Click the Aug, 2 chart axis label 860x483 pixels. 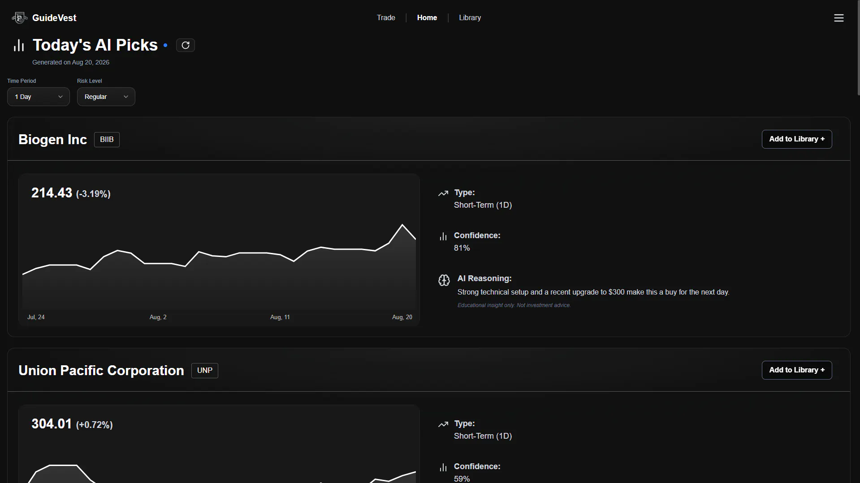[158, 317]
